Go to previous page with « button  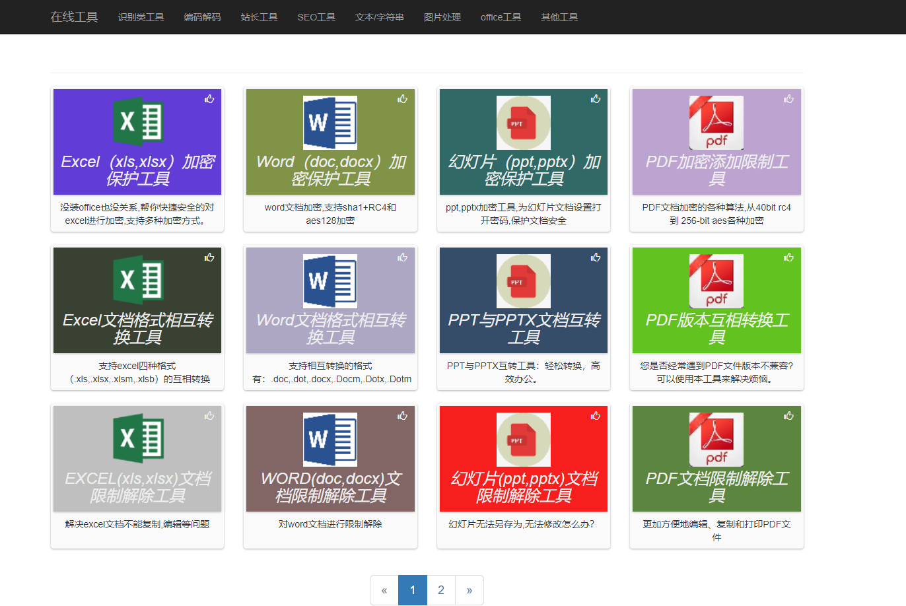point(384,590)
